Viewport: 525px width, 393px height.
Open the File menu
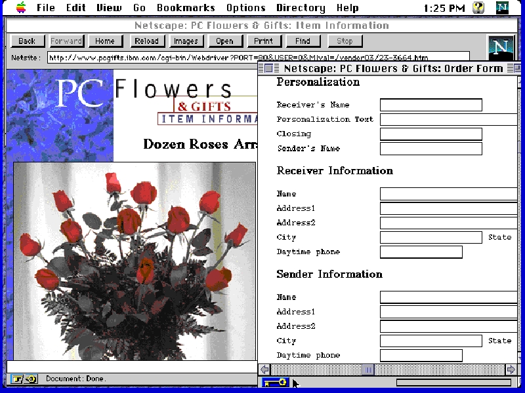click(x=46, y=7)
